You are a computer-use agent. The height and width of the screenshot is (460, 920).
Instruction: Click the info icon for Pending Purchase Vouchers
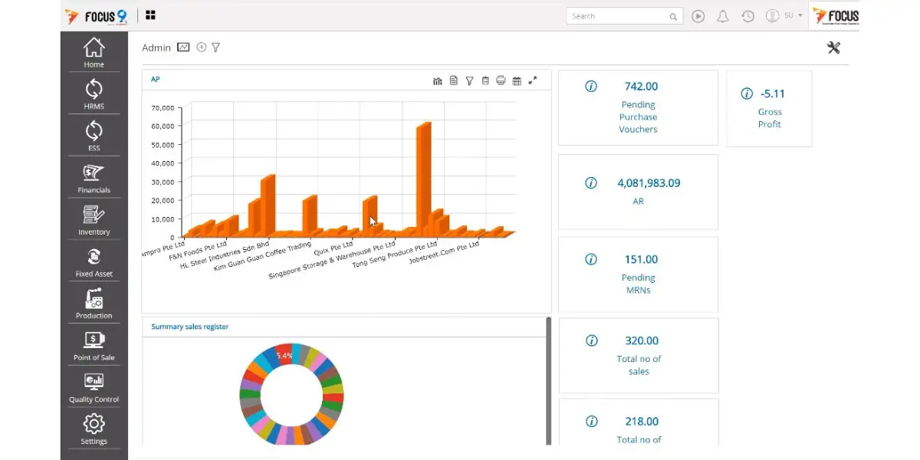591,87
